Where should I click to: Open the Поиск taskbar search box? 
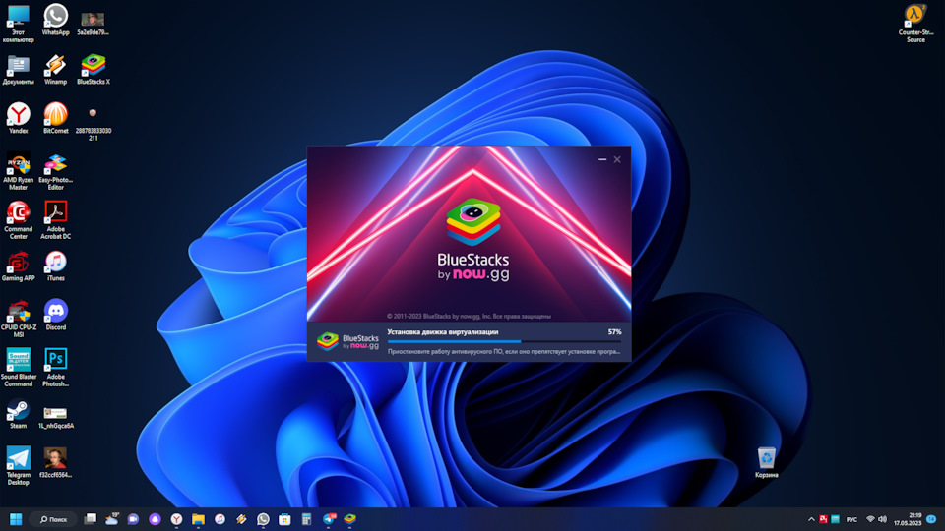coord(53,519)
